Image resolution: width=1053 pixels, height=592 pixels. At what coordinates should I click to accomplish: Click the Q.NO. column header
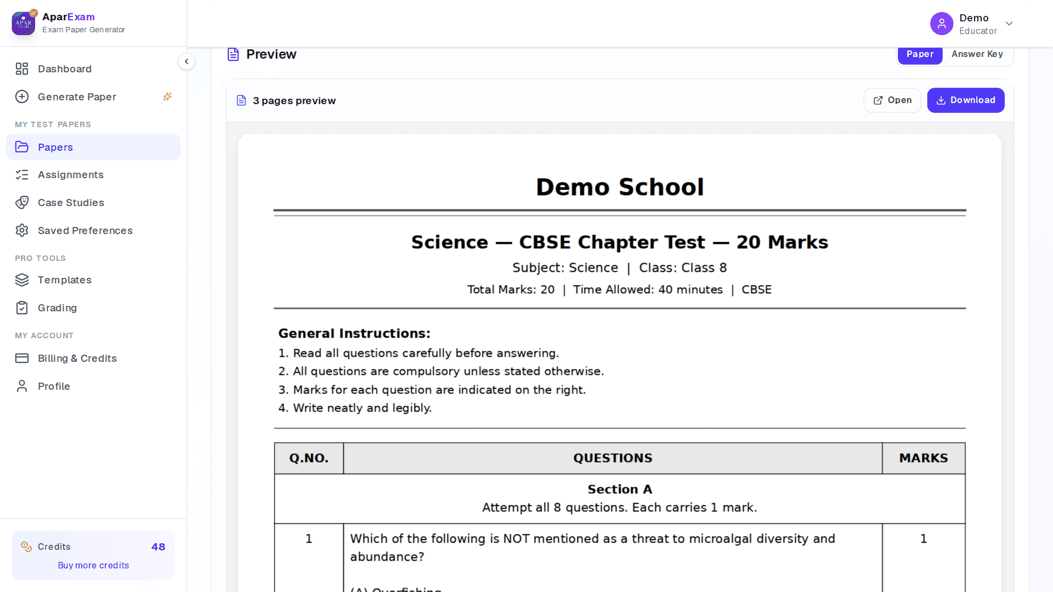(309, 458)
